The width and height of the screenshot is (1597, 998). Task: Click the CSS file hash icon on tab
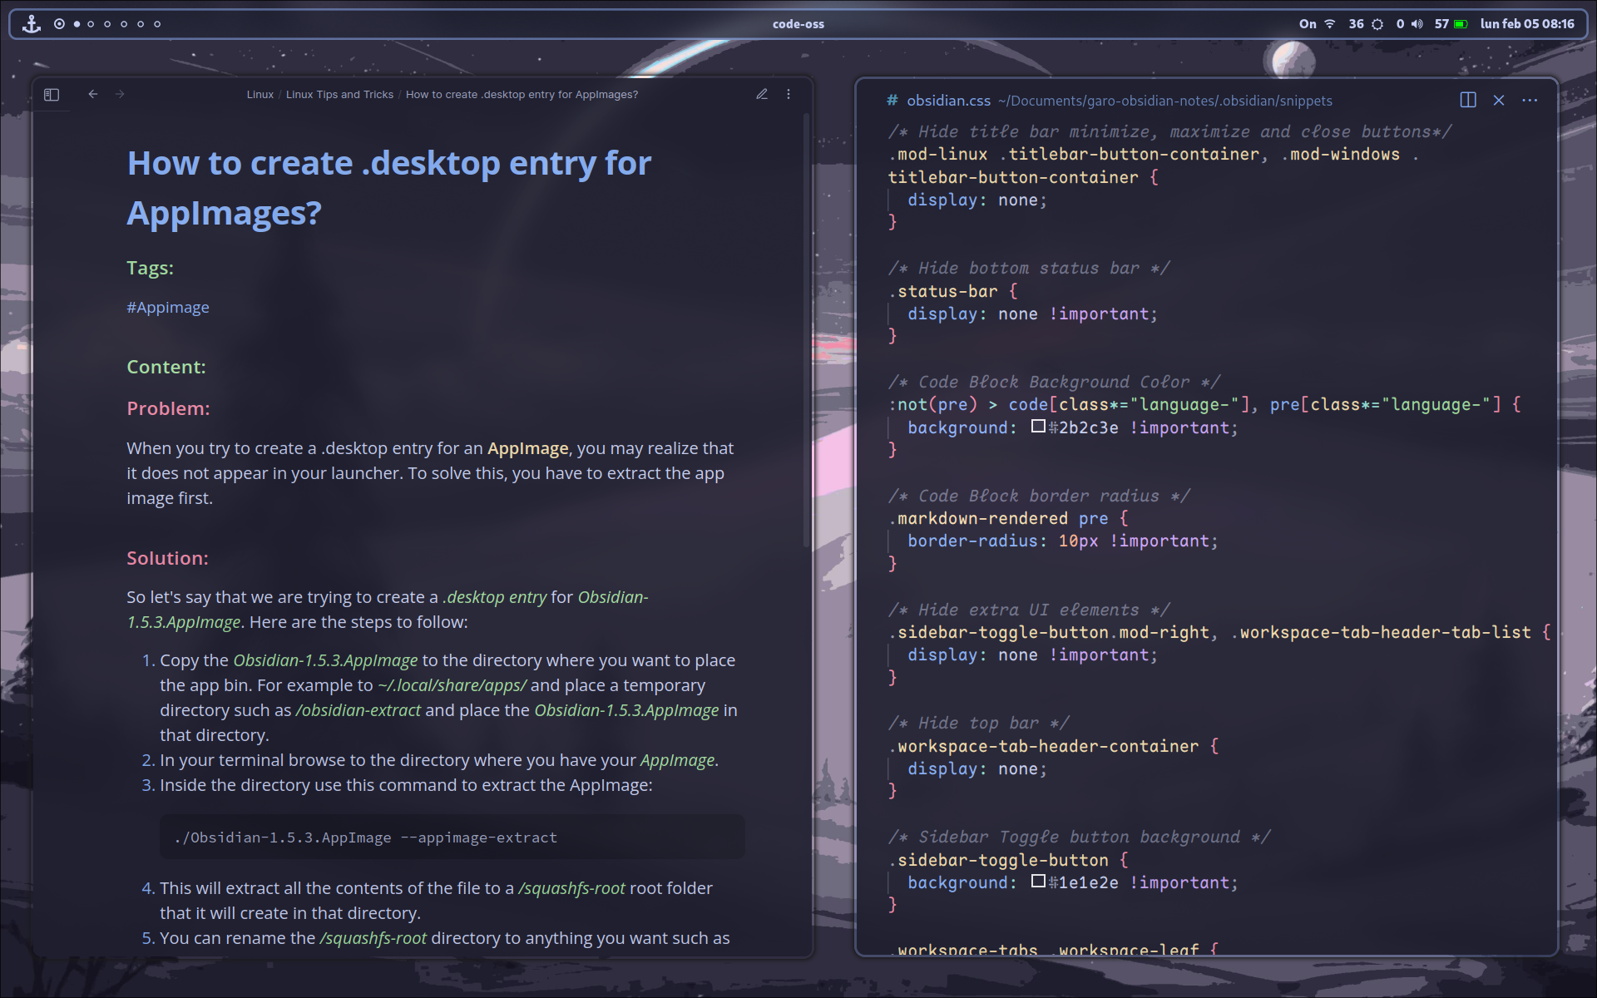pos(892,101)
